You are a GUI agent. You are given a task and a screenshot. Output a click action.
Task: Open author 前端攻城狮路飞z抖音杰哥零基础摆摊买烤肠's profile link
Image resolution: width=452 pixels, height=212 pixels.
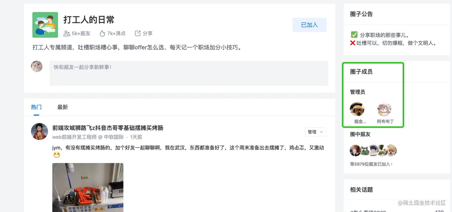point(108,128)
